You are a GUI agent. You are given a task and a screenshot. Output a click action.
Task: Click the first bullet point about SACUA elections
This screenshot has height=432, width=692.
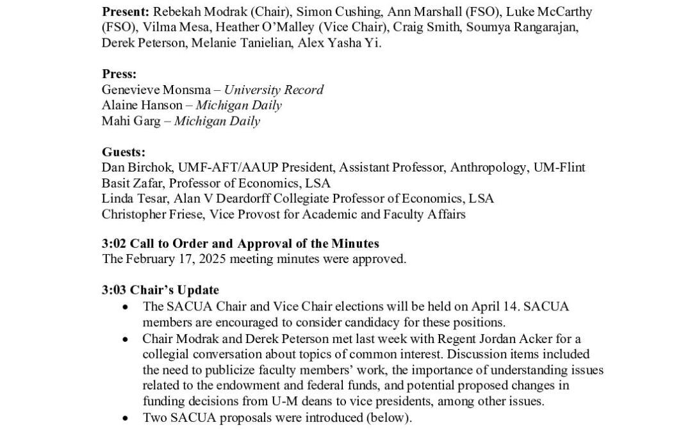133,307
